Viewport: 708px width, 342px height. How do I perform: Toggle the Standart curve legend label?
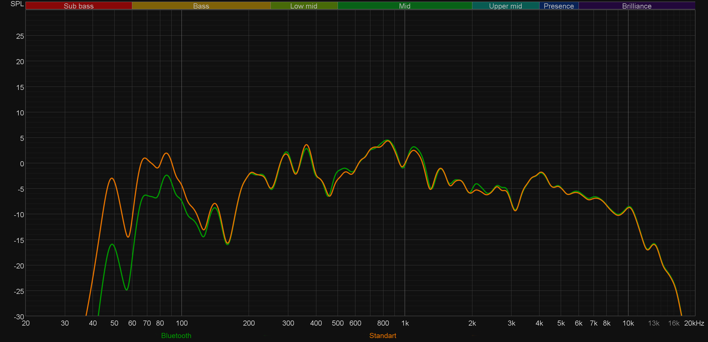[x=383, y=335]
